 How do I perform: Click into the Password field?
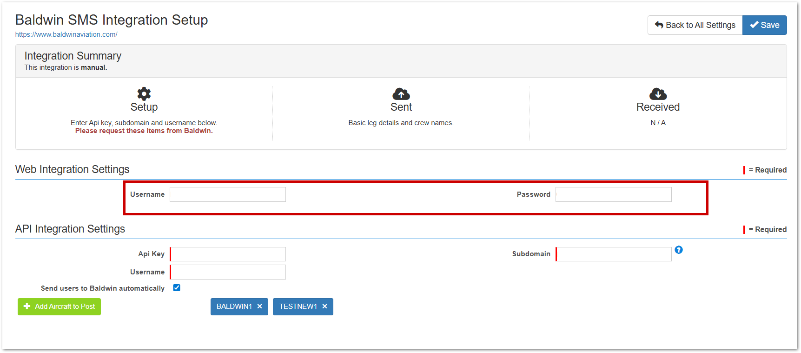tap(613, 194)
